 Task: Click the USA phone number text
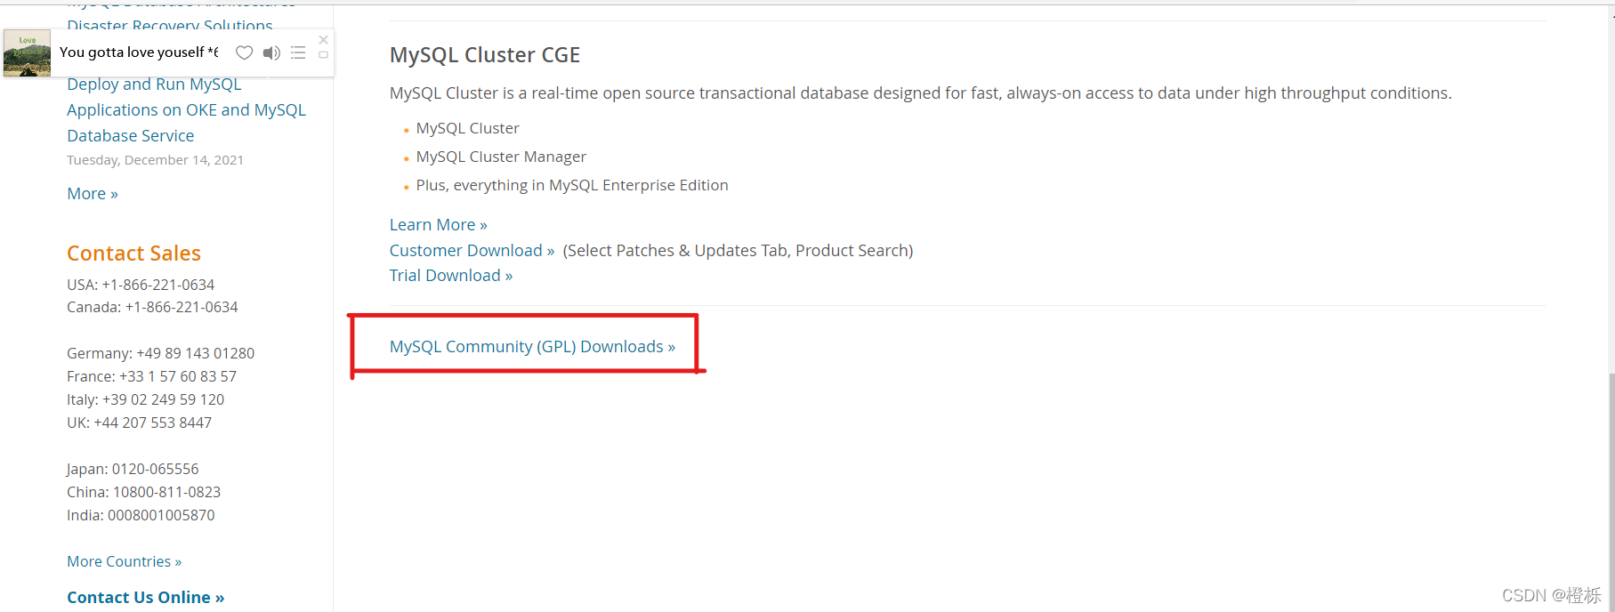[141, 285]
